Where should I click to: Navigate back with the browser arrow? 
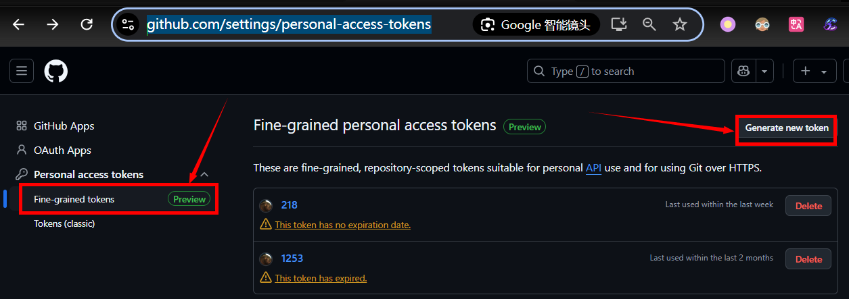point(18,25)
